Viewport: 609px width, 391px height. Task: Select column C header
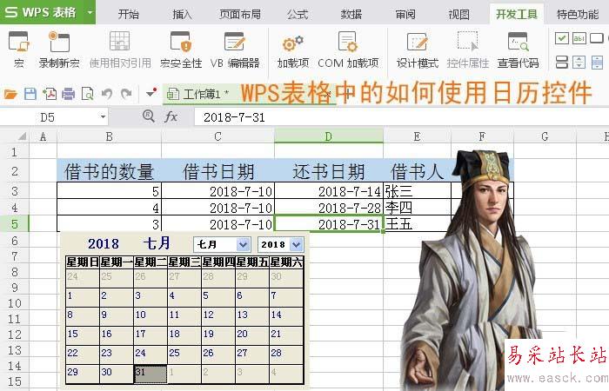coord(217,136)
